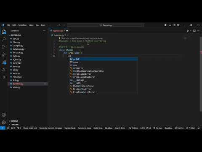Toggle secondary side bar layout button
The image size is (202, 152).
(x=174, y=25)
